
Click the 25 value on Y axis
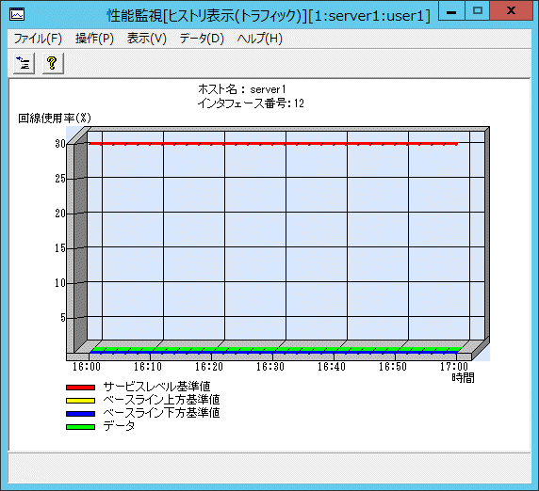[60, 179]
